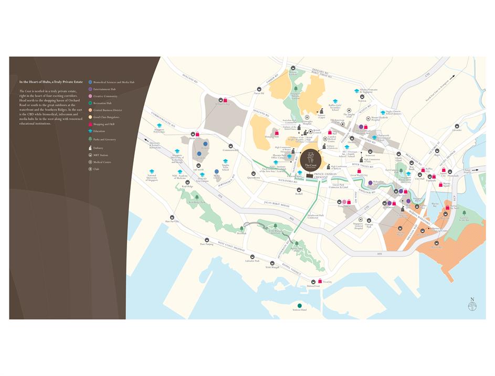Click the Parks and Greenery legend label
Screen dimensions: 495x376
click(x=105, y=139)
